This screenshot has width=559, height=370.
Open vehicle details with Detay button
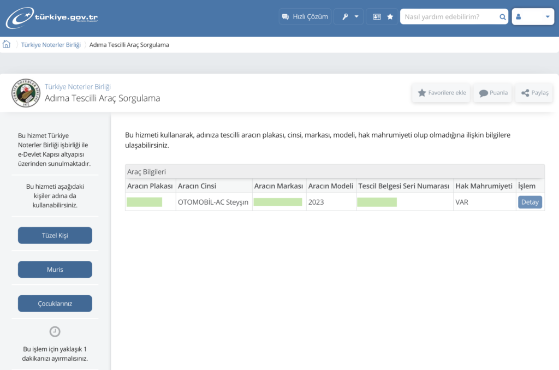530,202
